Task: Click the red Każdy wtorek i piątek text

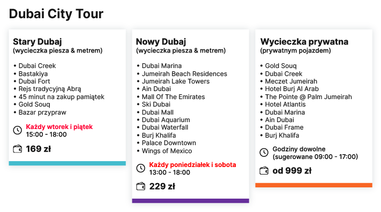Action: [x=59, y=127]
